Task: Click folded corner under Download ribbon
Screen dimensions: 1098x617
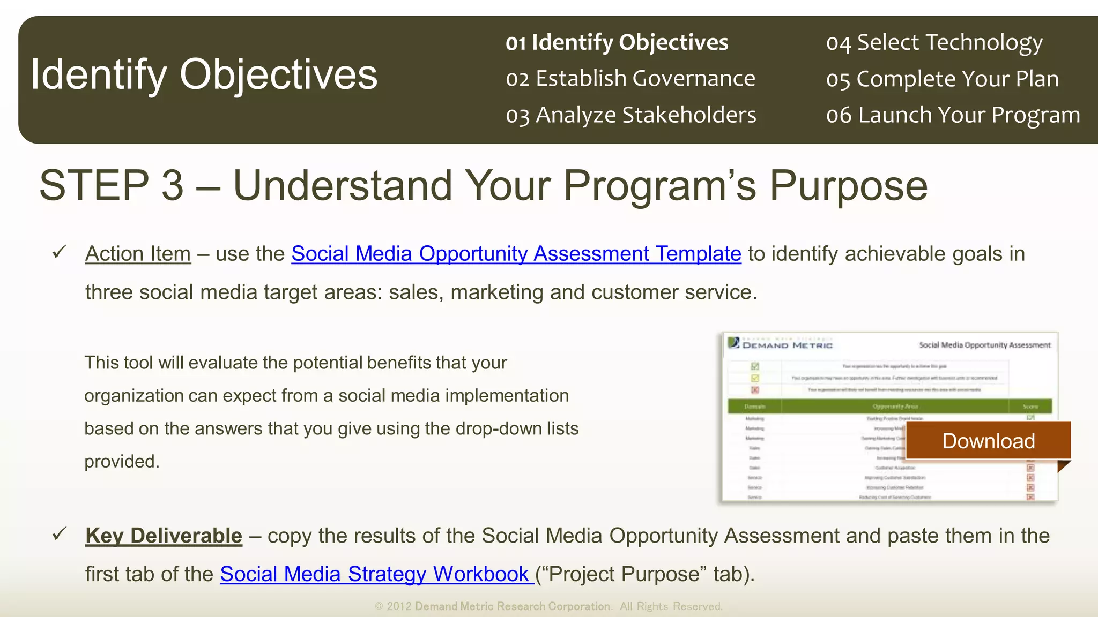Action: [1063, 465]
